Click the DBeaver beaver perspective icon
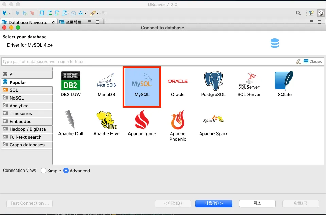The image size is (326, 215). point(321,13)
